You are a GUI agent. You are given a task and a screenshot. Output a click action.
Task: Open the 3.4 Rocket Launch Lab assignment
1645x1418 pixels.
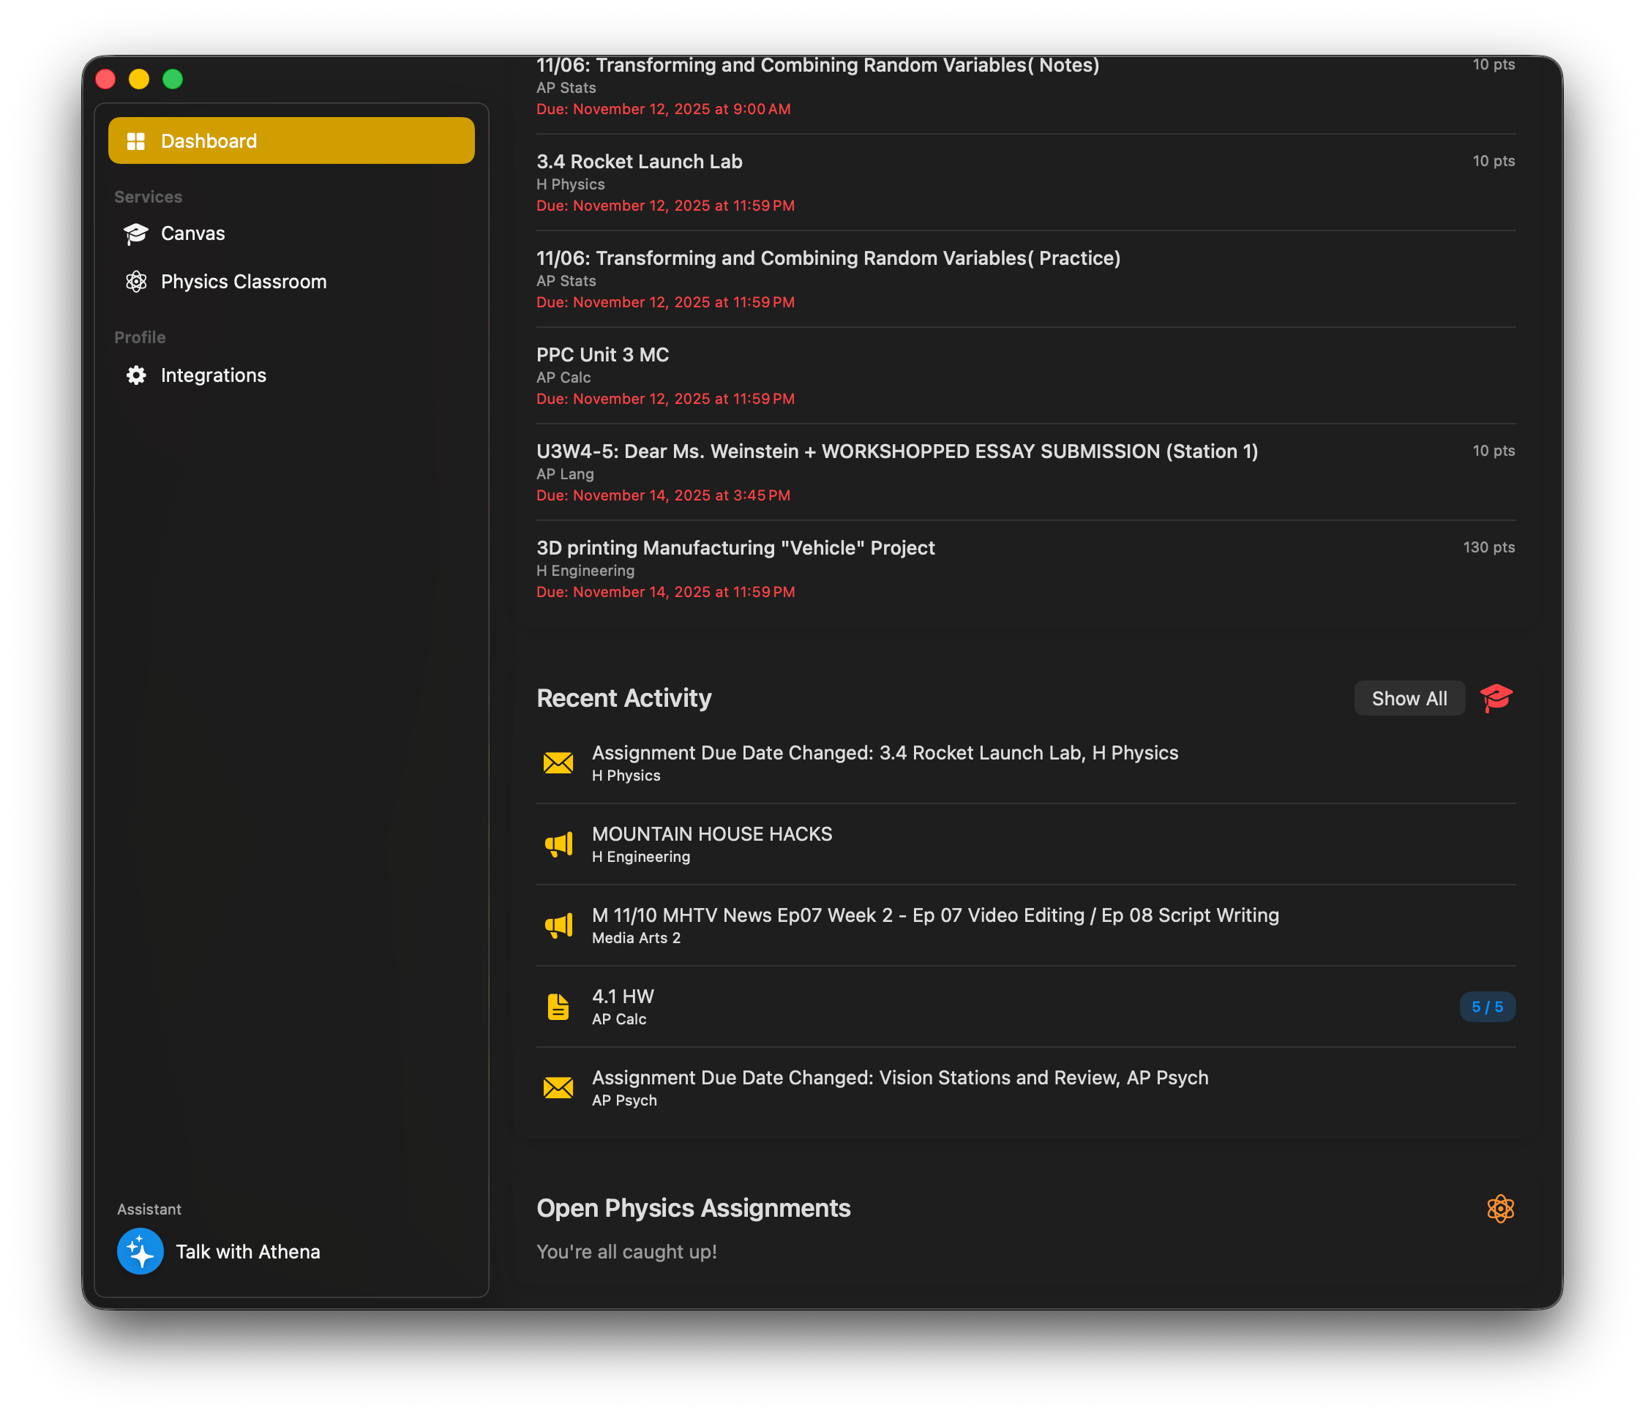pos(639,162)
